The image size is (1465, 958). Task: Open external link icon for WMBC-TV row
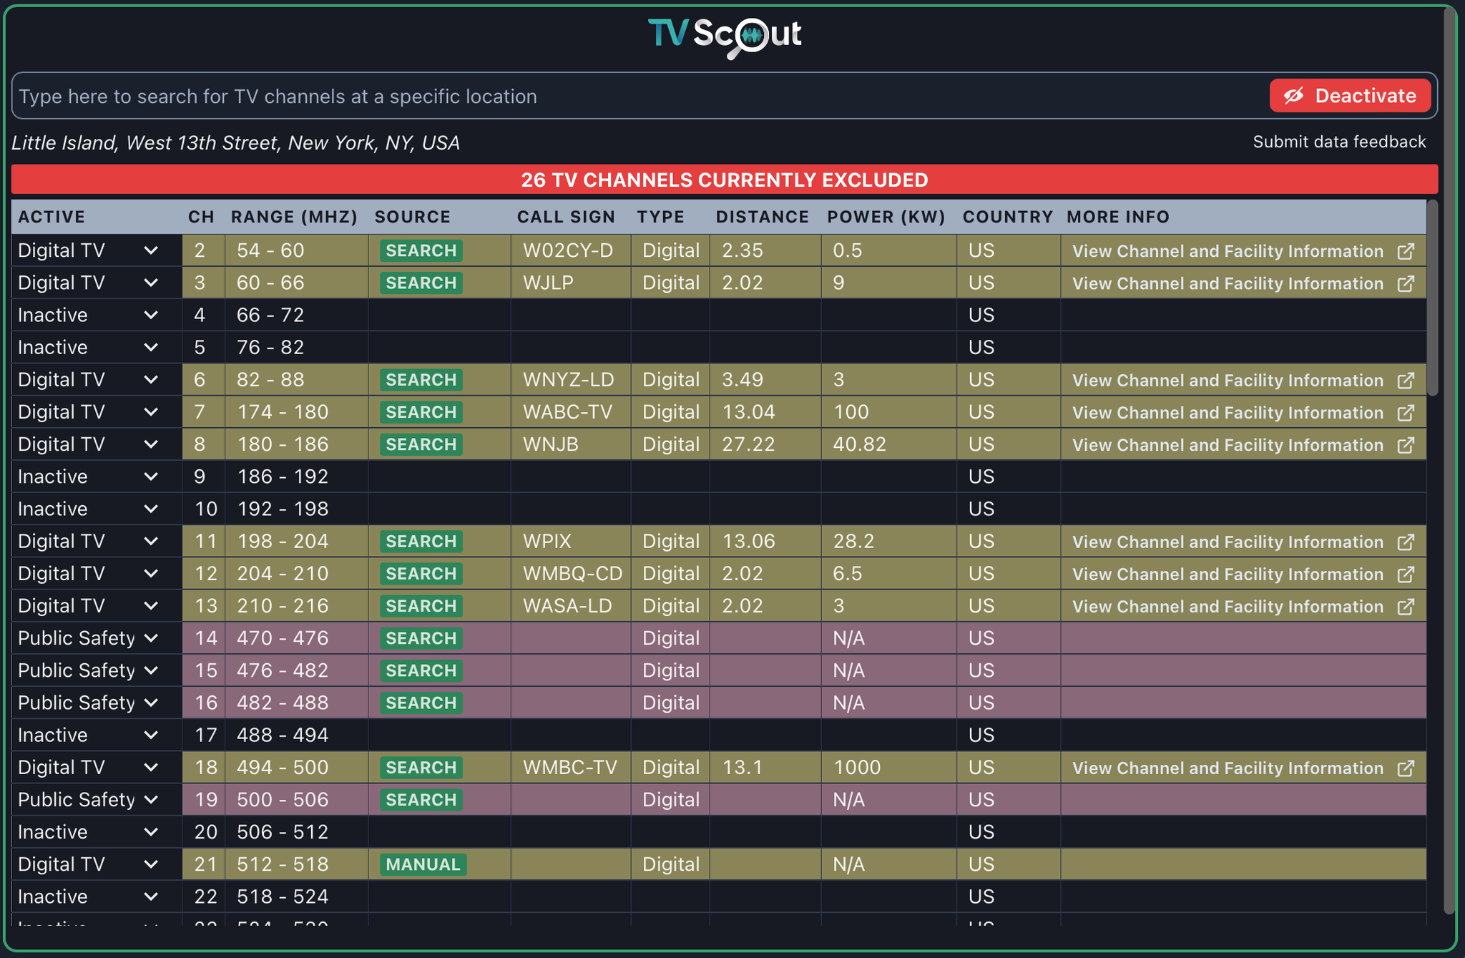[x=1406, y=768]
